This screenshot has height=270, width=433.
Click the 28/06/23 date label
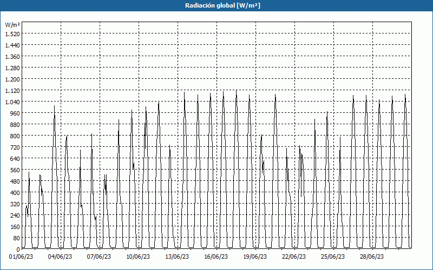(x=372, y=257)
